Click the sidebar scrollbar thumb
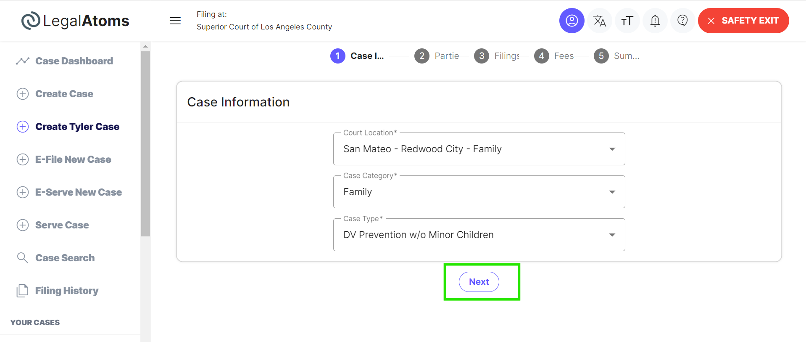The width and height of the screenshot is (806, 342). click(x=145, y=144)
